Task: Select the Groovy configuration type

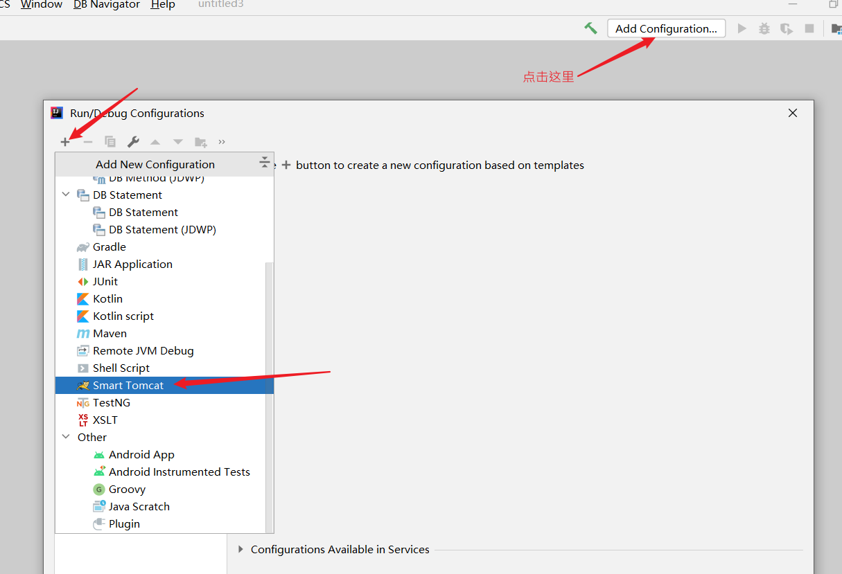Action: [x=127, y=490]
